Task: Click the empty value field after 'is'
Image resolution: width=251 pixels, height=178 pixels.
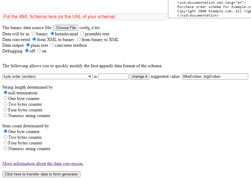Action: [113, 77]
